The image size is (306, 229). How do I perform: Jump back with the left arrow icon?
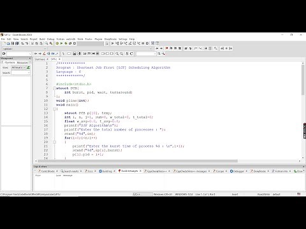(157, 48)
